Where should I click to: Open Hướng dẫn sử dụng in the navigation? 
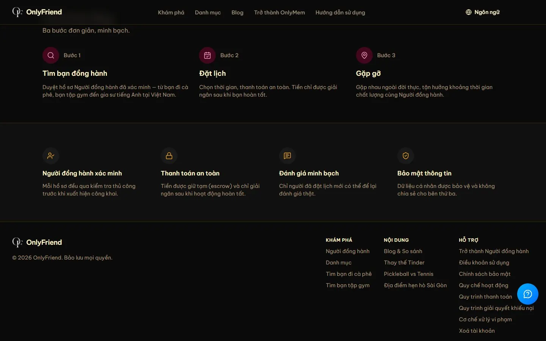340,13
